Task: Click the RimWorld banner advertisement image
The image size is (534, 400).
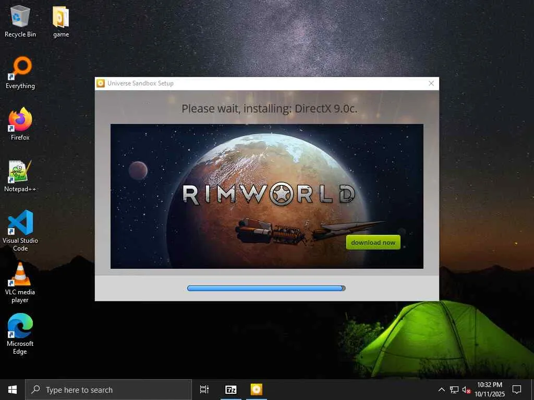Action: tap(266, 196)
